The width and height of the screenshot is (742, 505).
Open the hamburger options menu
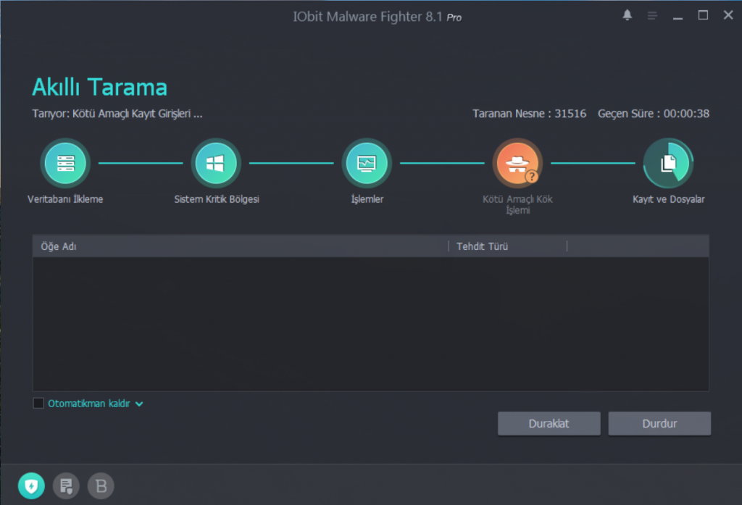(x=653, y=16)
